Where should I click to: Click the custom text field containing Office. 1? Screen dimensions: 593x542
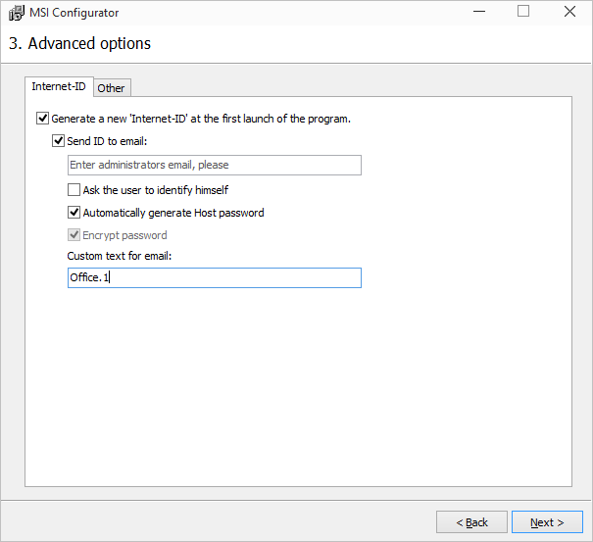[214, 278]
